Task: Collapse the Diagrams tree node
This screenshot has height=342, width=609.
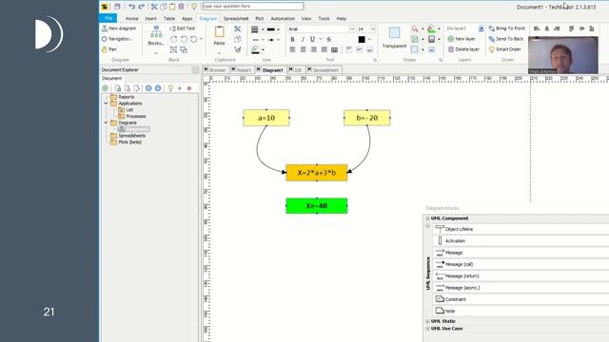Action: point(106,123)
